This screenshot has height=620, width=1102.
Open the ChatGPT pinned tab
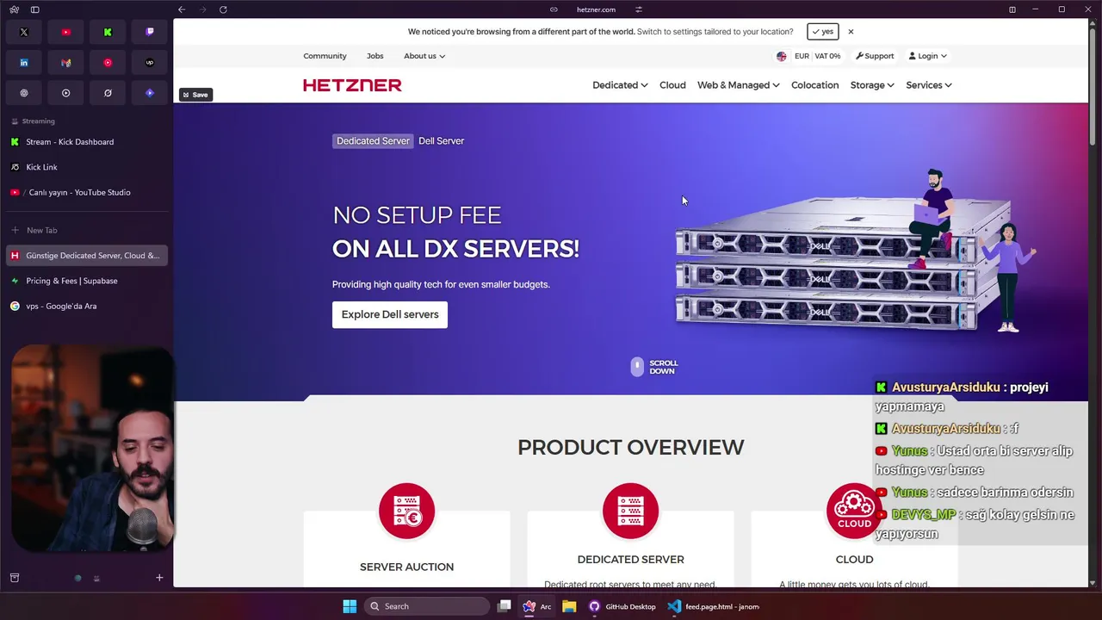(x=24, y=93)
